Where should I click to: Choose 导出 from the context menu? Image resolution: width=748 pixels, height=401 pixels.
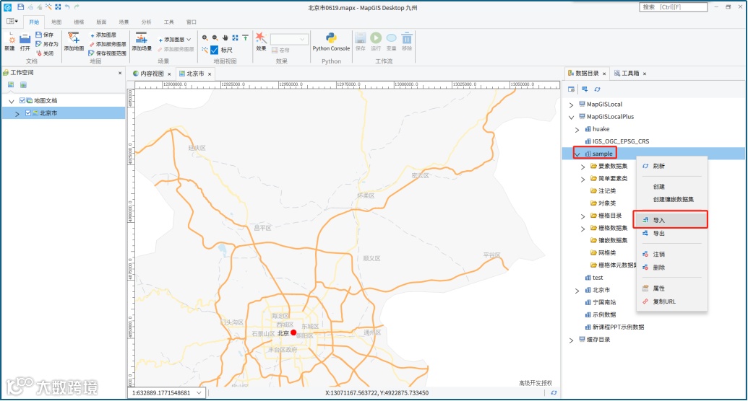[x=671, y=234]
